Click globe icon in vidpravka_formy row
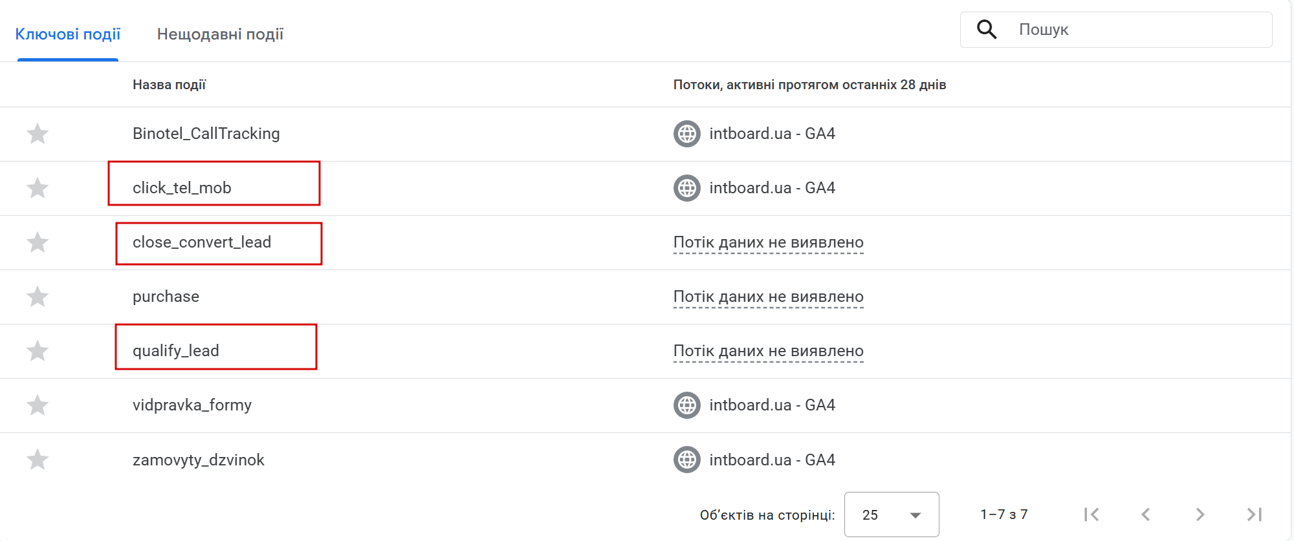The image size is (1294, 541). point(687,405)
